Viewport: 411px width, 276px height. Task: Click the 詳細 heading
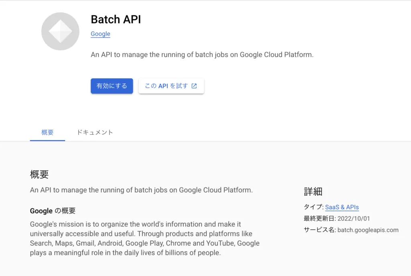tap(313, 192)
